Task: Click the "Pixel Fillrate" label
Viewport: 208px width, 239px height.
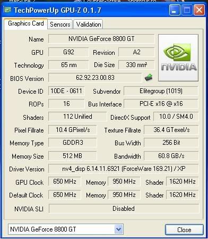Action: 29,130
